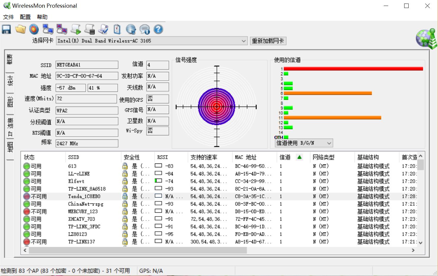This screenshot has width=438, height=276.
Task: Open the 配置 menu
Action: pos(25,17)
